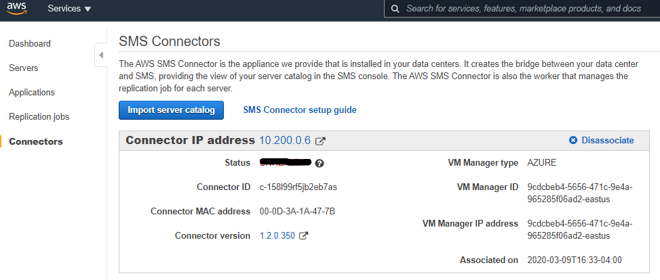Click the Import server catalog button
Screen dimensions: 660x280
point(171,110)
